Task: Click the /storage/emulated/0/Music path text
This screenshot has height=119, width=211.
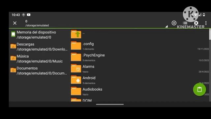Action: [x=40, y=61]
